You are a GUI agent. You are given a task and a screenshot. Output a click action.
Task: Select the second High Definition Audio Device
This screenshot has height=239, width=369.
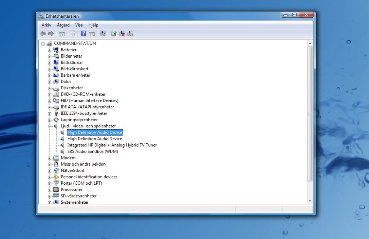pos(95,139)
